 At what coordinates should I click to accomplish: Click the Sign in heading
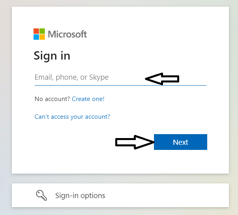point(52,56)
